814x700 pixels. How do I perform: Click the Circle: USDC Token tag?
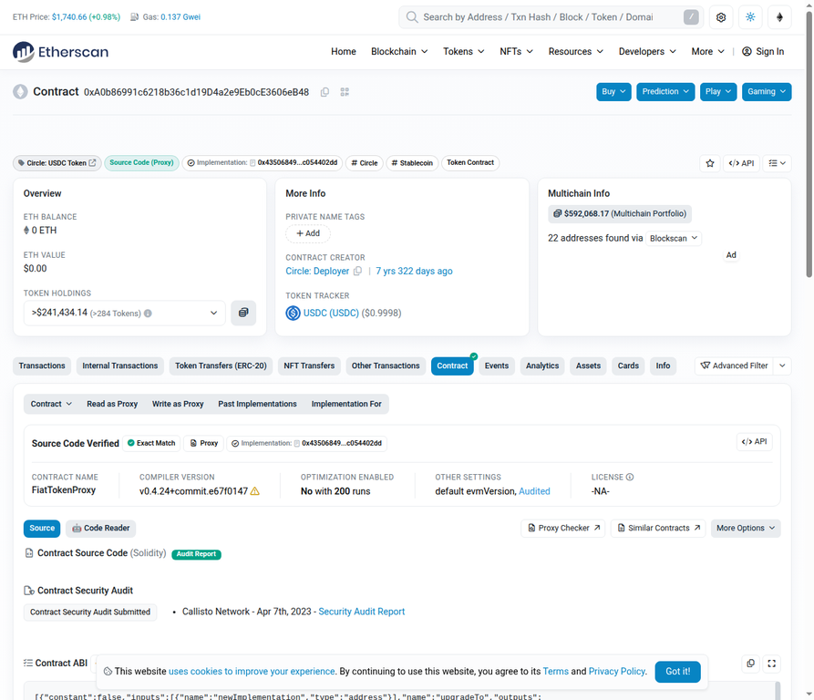pyautogui.click(x=57, y=163)
